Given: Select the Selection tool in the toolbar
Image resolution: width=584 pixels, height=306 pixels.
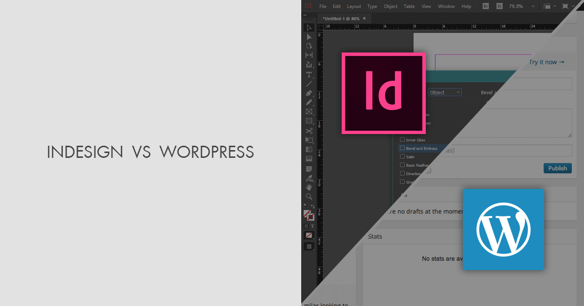Looking at the screenshot, I should pos(309,28).
